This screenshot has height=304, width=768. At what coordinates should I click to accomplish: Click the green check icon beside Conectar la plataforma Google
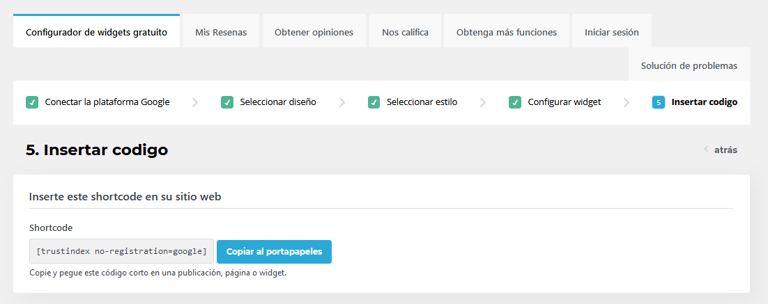point(32,102)
